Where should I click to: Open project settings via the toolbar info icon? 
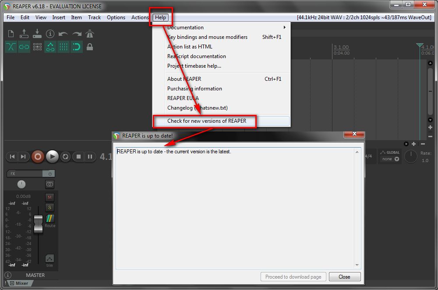tap(50, 34)
